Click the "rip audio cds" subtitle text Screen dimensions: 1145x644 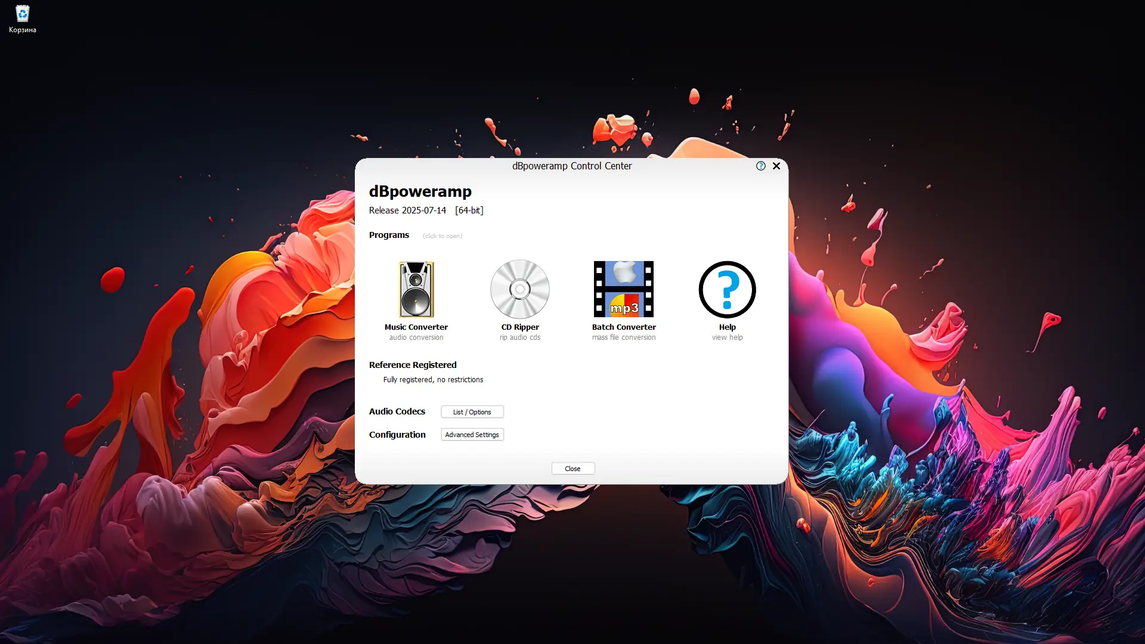[519, 338]
